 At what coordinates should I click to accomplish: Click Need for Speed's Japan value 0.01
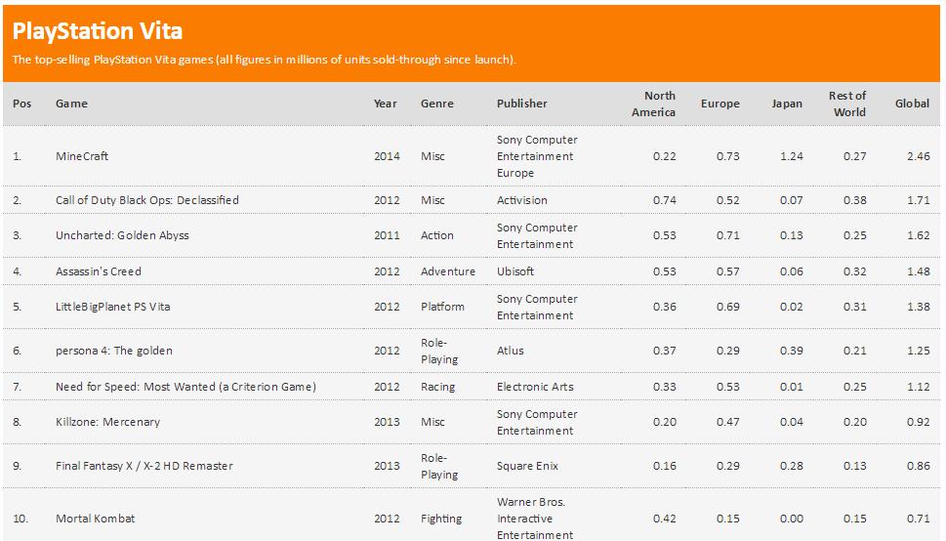pos(792,387)
